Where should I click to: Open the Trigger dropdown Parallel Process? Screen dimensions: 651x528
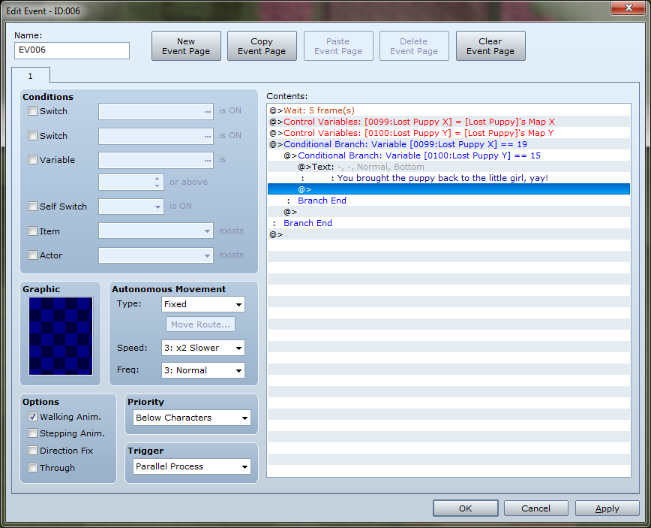(x=192, y=466)
